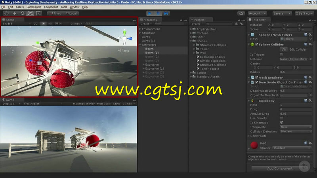This screenshot has height=178, width=317.
Task: Open the Account dropdown
Action: tap(257, 13)
